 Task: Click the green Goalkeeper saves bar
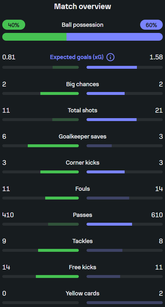(53, 146)
